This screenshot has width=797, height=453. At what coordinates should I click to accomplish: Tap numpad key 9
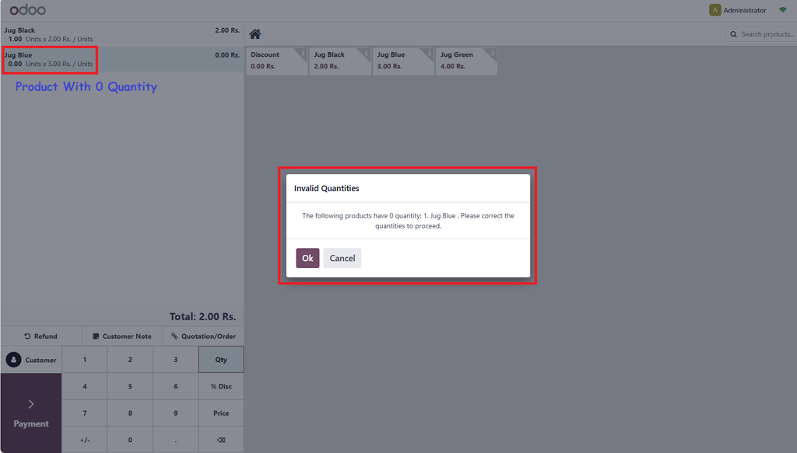175,413
